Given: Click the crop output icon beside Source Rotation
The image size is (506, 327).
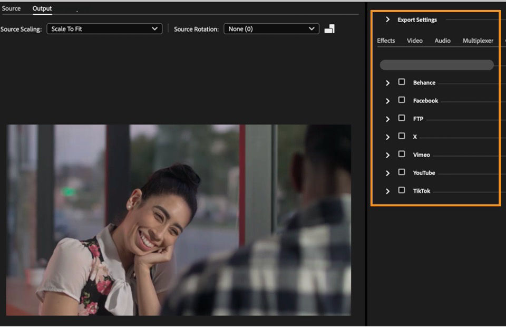Looking at the screenshot, I should coord(329,29).
